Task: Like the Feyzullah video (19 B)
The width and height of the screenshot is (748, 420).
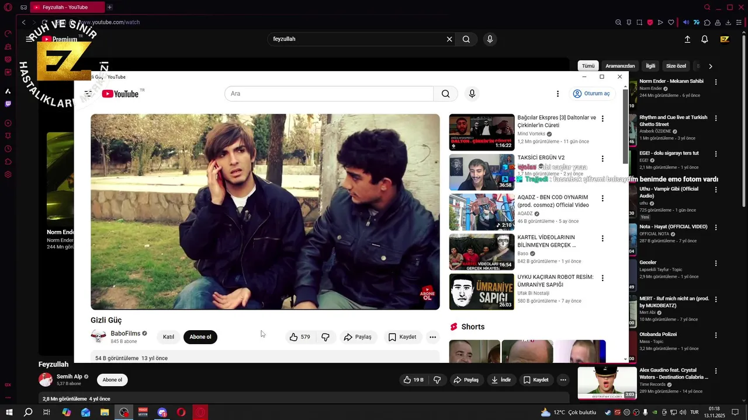Action: pyautogui.click(x=413, y=380)
